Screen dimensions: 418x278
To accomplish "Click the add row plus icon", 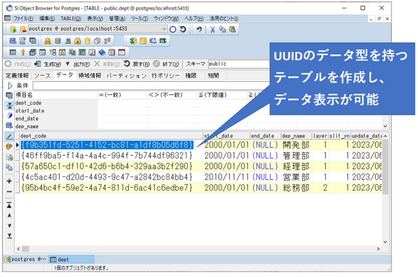I will point(10,181).
